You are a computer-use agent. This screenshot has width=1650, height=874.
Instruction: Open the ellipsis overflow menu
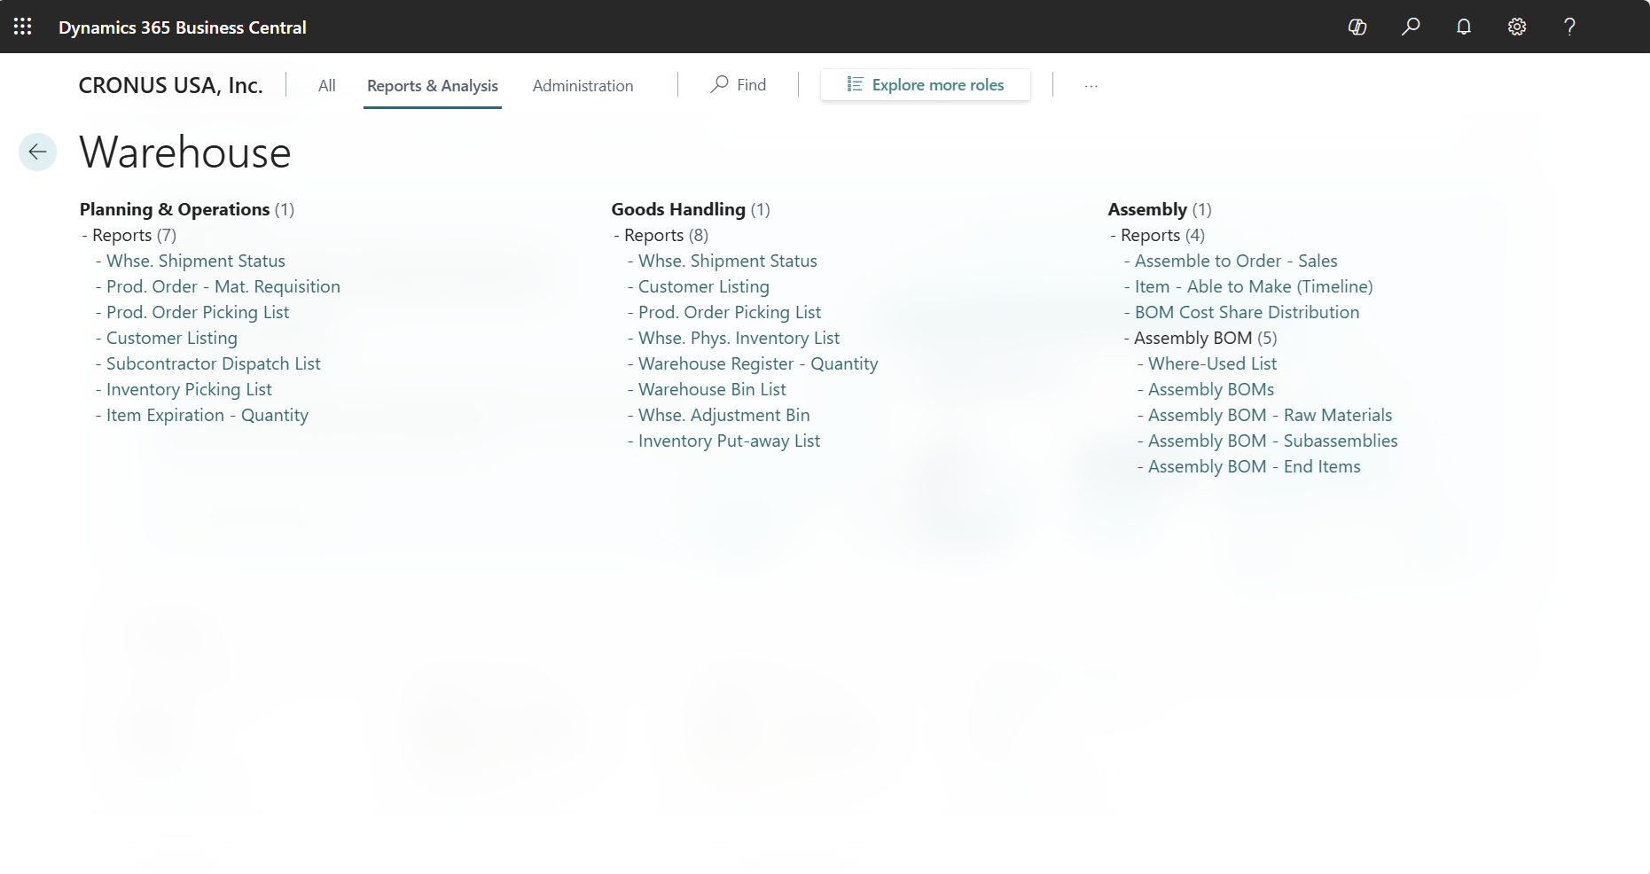[x=1091, y=85]
